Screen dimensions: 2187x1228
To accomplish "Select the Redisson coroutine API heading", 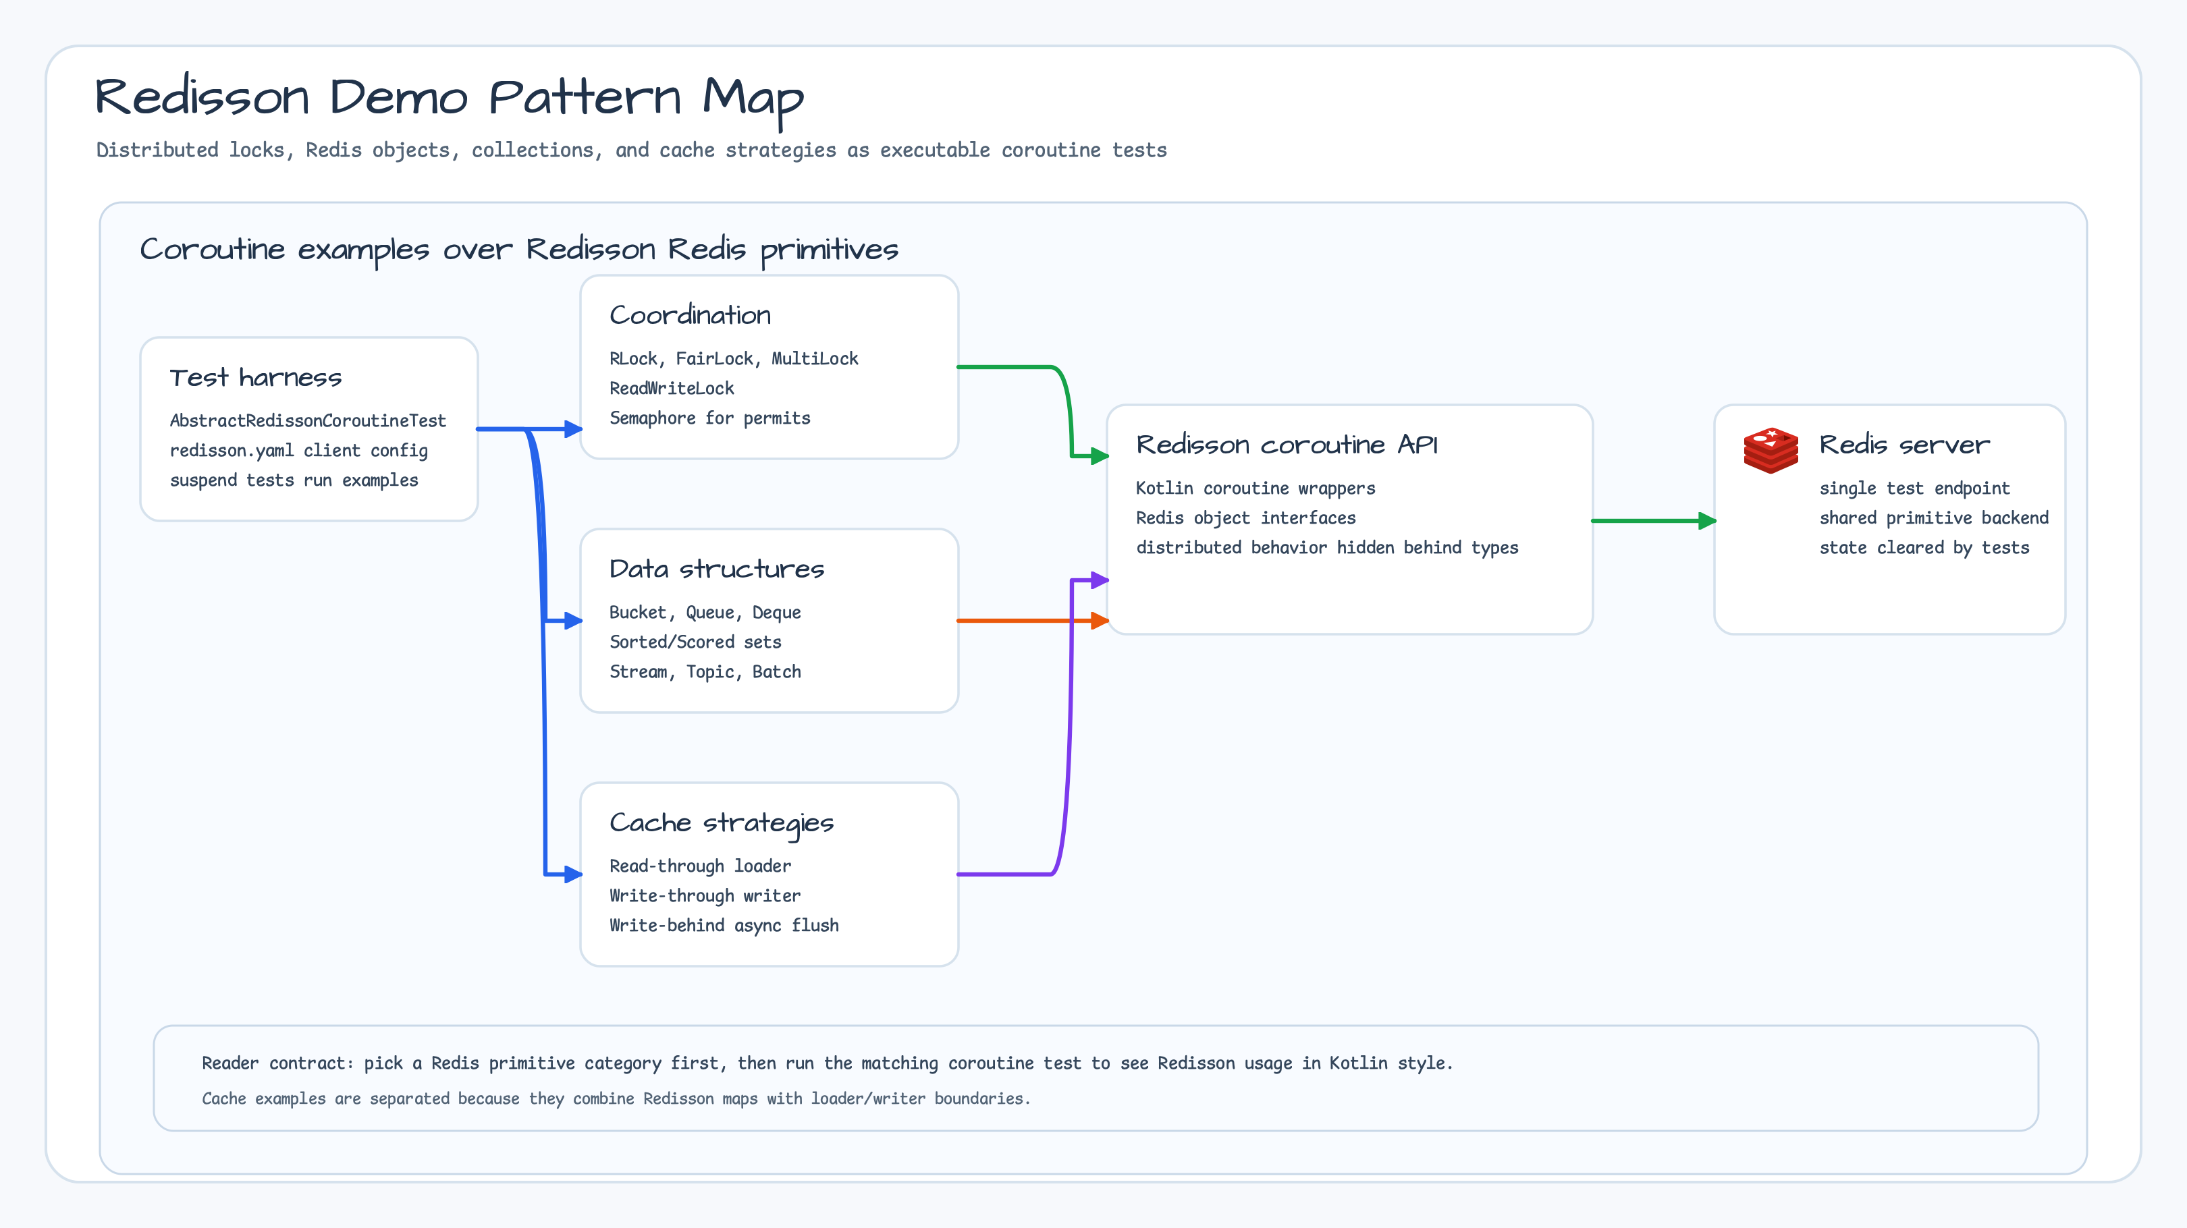I will pyautogui.click(x=1287, y=445).
